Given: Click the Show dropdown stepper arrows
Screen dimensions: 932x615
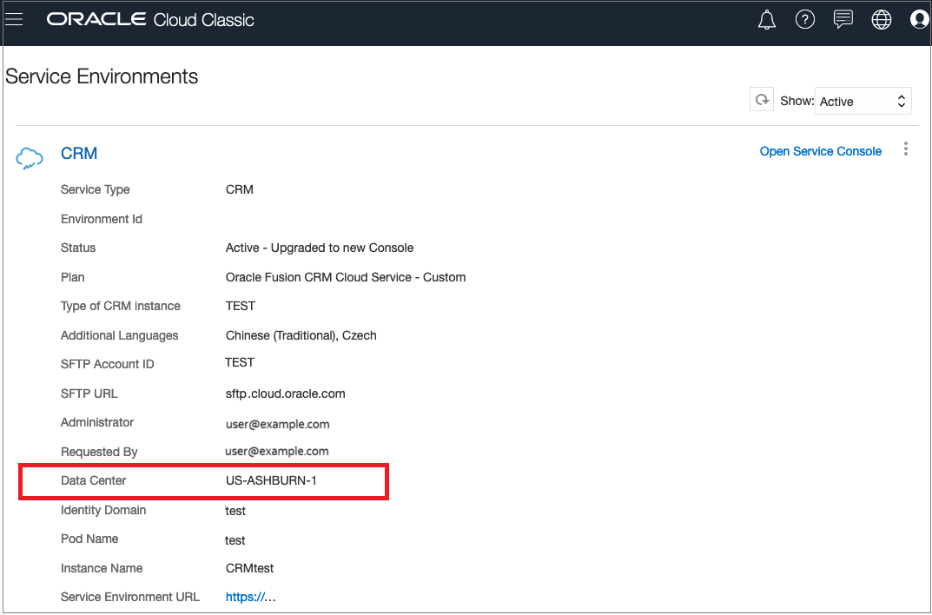Looking at the screenshot, I should pyautogui.click(x=902, y=101).
